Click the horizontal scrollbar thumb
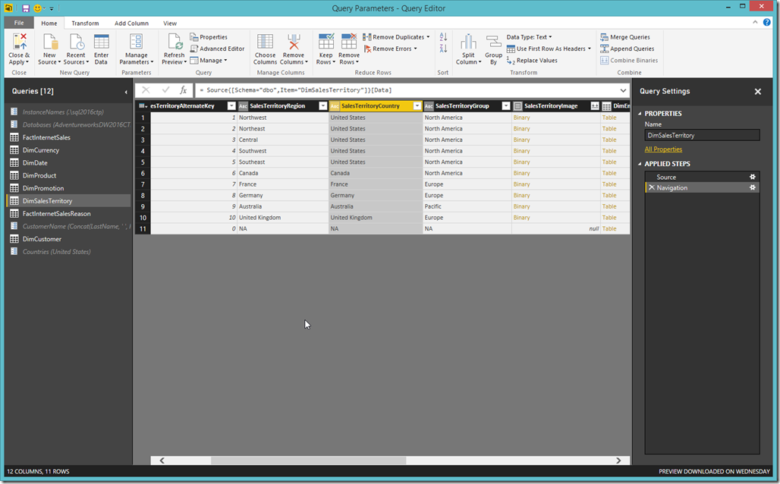Image resolution: width=780 pixels, height=484 pixels. tap(308, 460)
